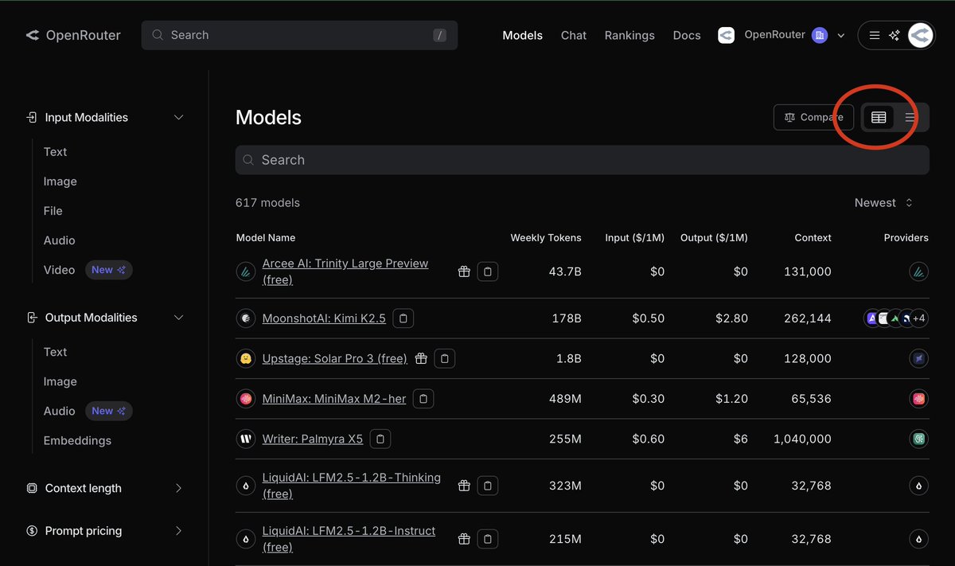Select Image under Output Modalities
955x566 pixels.
click(60, 381)
